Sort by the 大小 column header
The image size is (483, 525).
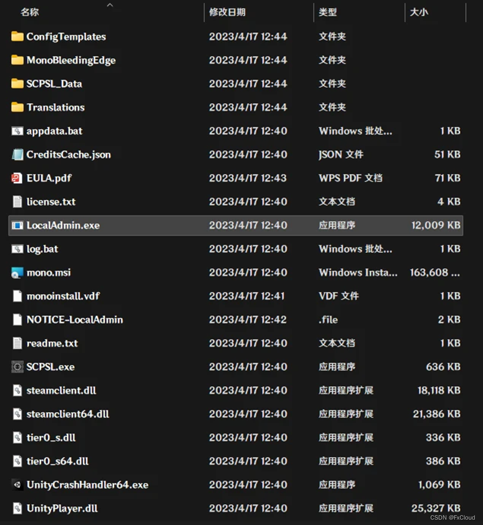point(419,12)
